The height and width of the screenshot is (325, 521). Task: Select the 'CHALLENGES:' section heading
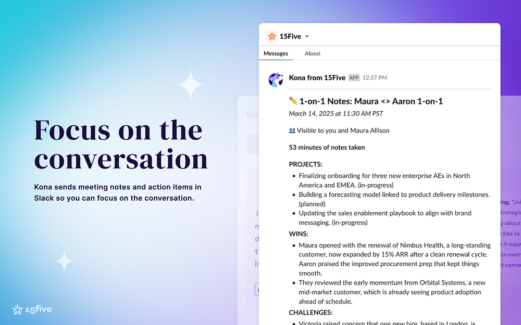pyautogui.click(x=311, y=313)
